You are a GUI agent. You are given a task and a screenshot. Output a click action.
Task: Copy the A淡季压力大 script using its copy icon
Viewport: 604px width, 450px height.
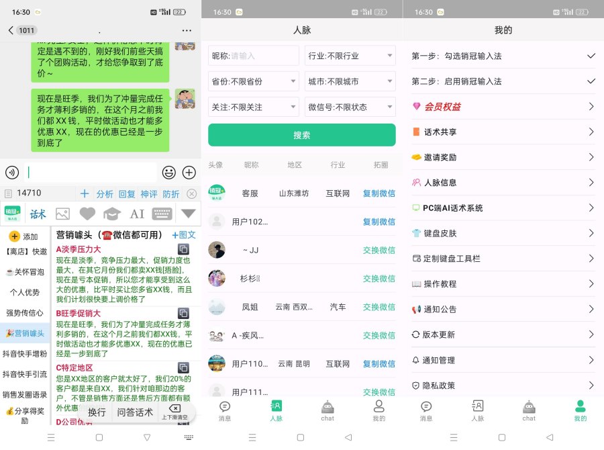[x=183, y=250]
